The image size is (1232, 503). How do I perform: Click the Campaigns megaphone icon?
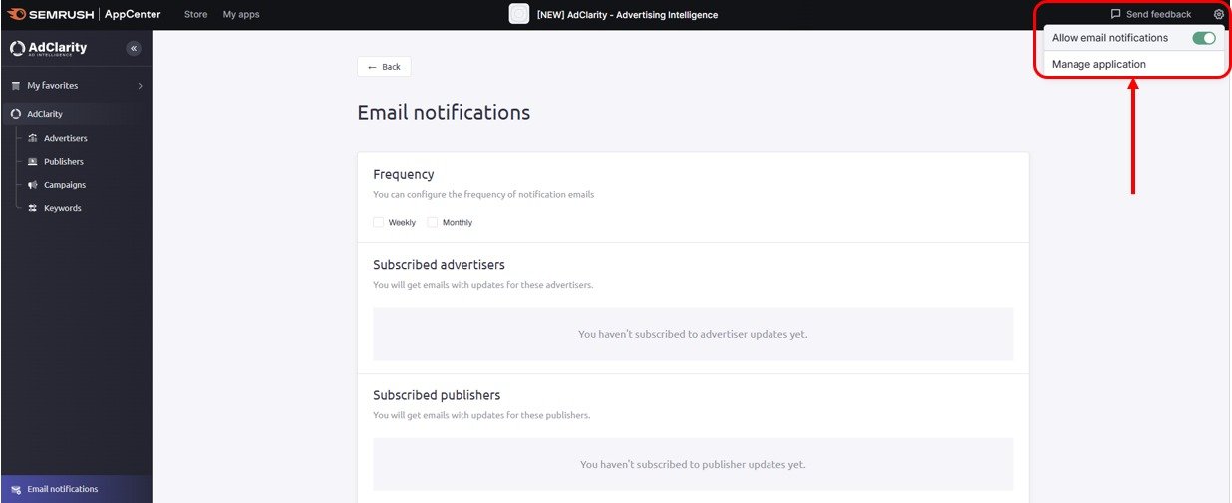(x=33, y=185)
